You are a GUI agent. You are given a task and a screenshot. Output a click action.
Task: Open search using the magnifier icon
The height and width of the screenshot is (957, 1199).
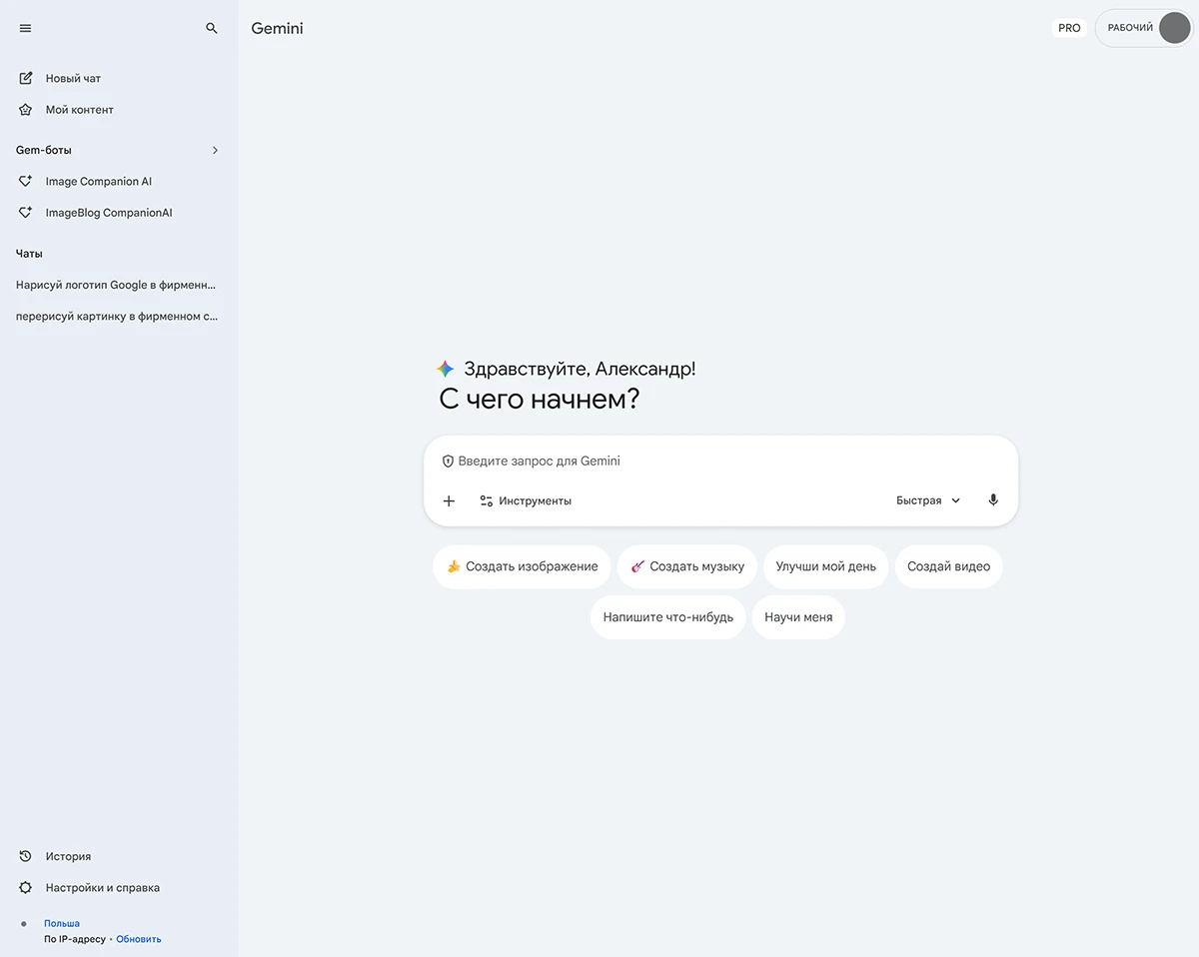click(212, 28)
